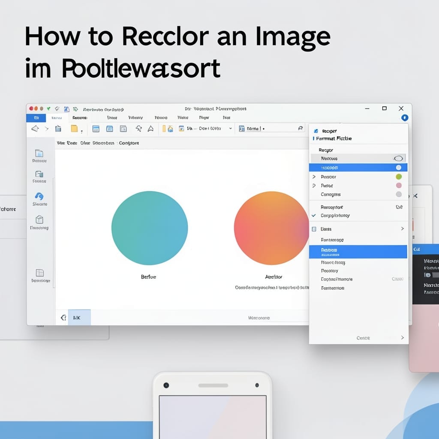Open the table icon at sidebar bottom

(x=40, y=273)
